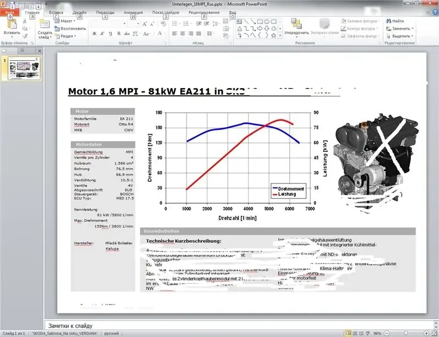The width and height of the screenshot is (439, 337).
Task: Select the rectangle shape
Action: click(260, 21)
